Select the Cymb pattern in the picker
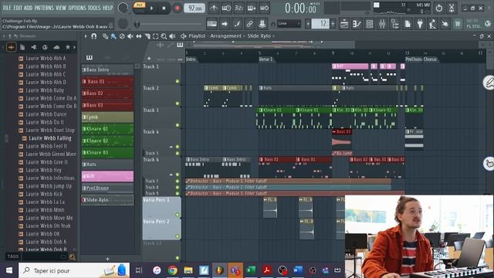The width and height of the screenshot is (494, 278). click(107, 117)
